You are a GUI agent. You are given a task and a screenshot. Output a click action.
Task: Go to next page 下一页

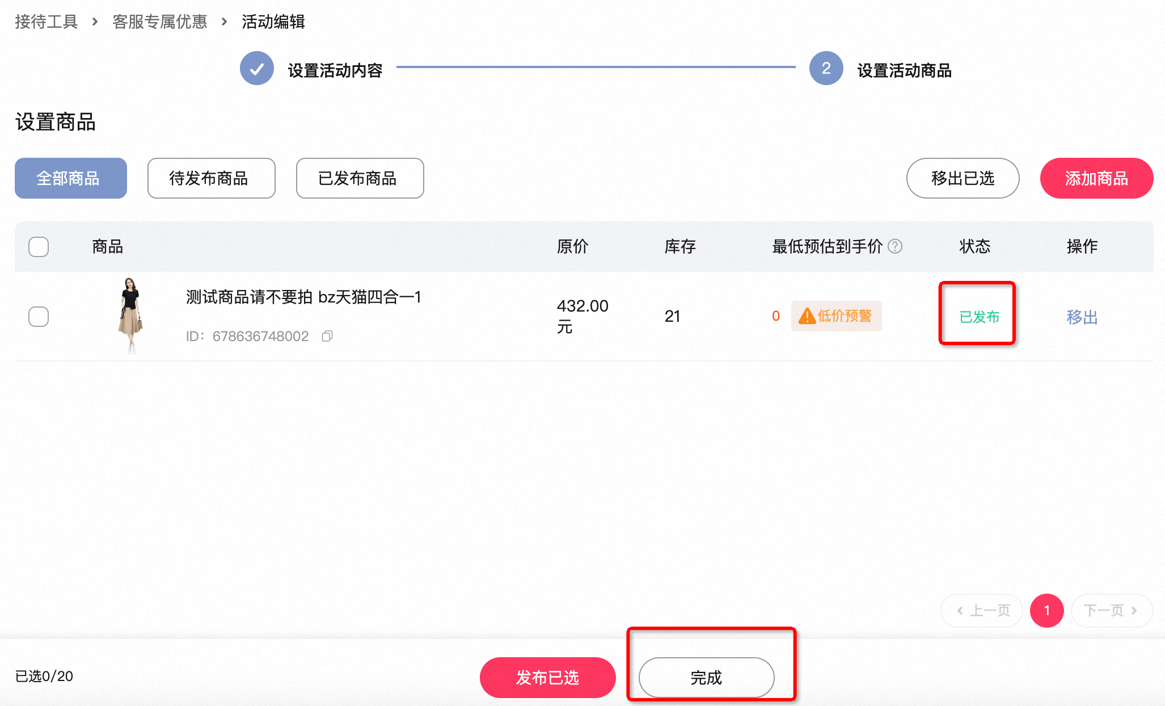coord(1112,611)
